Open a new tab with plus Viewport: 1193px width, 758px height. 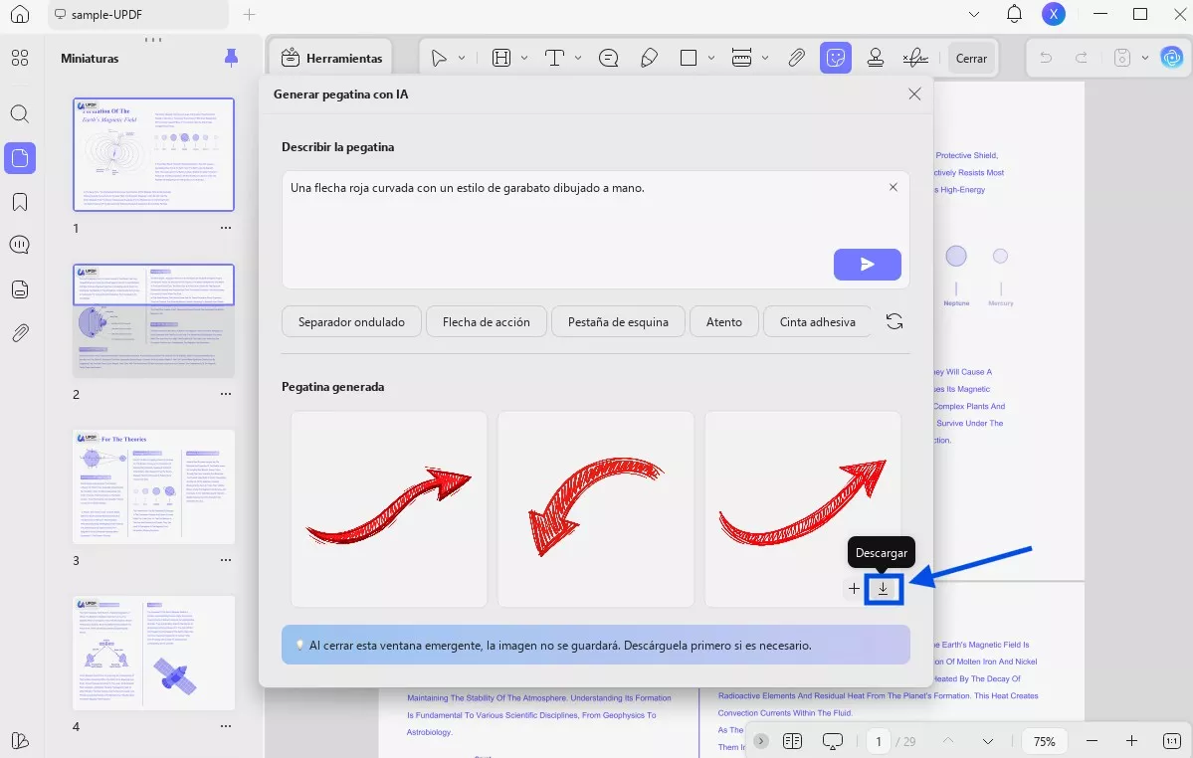pyautogui.click(x=249, y=15)
